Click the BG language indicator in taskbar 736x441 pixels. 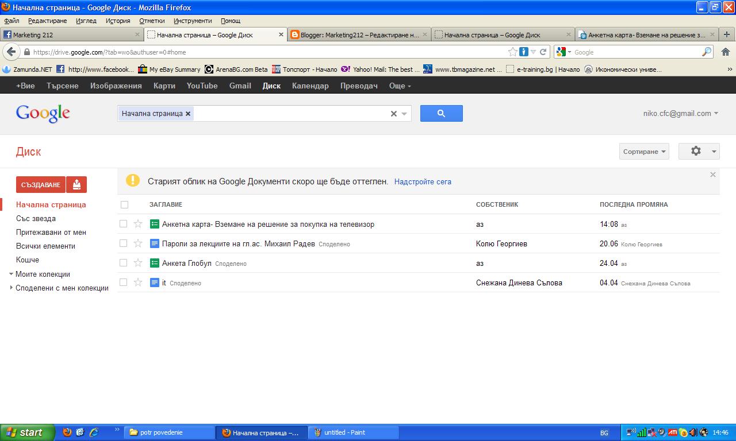pos(604,433)
